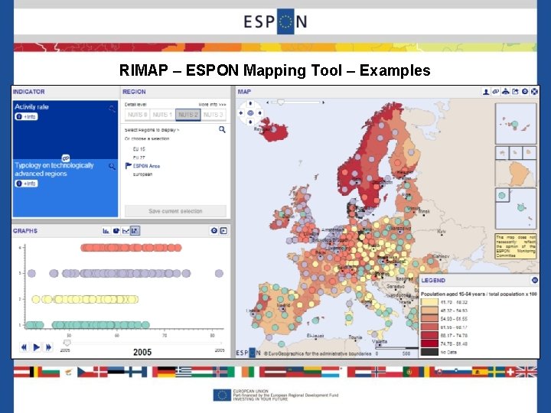
Task: Pan the map up with north arrow
Action: [x=250, y=103]
